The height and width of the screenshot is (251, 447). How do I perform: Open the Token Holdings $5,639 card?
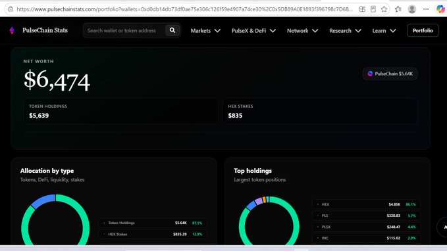coord(121,111)
